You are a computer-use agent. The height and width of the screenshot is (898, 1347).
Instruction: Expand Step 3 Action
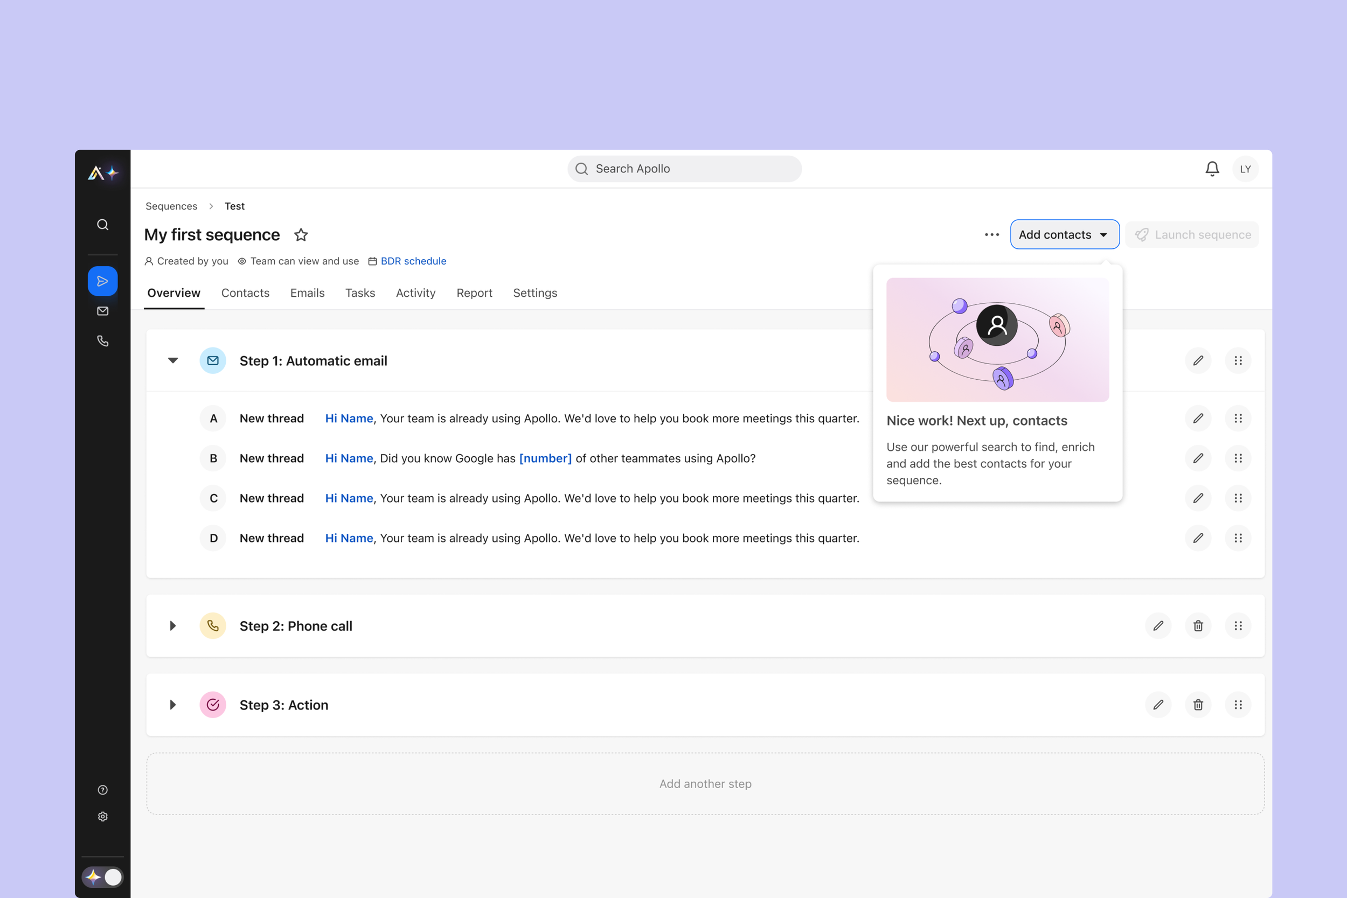[172, 705]
